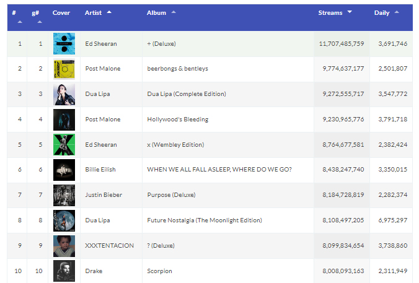Click Future Nostalgia (The Moonlight Edition)
Screen dimensions: 419x283
(205, 220)
